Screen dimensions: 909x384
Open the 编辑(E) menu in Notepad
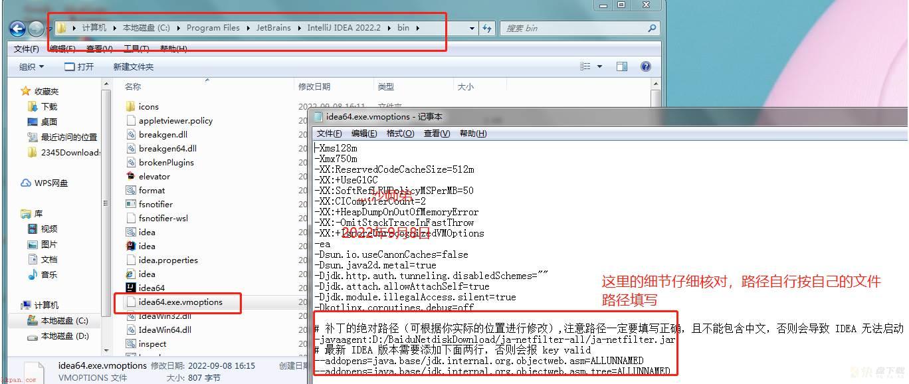click(364, 134)
